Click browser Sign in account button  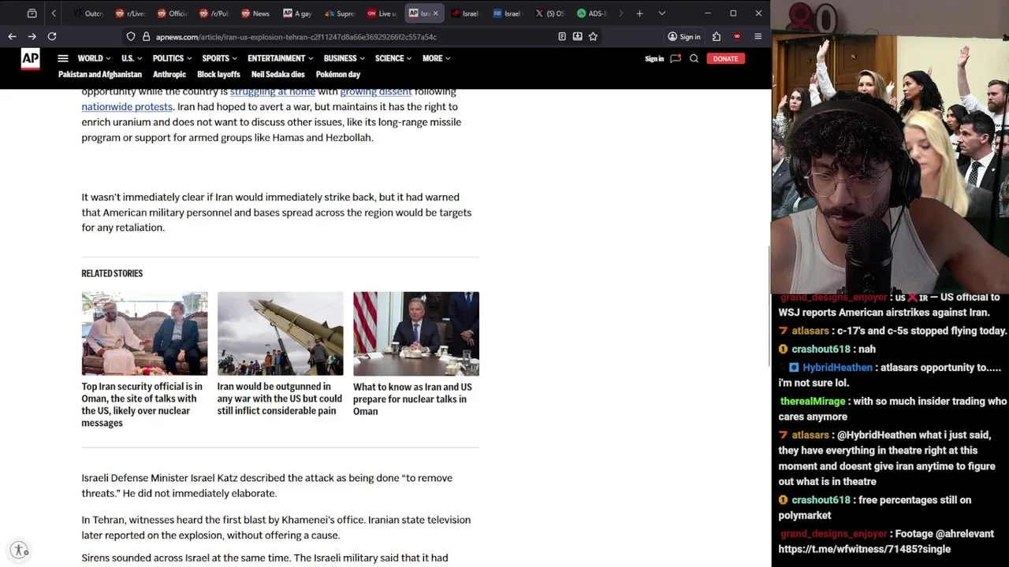(x=683, y=36)
